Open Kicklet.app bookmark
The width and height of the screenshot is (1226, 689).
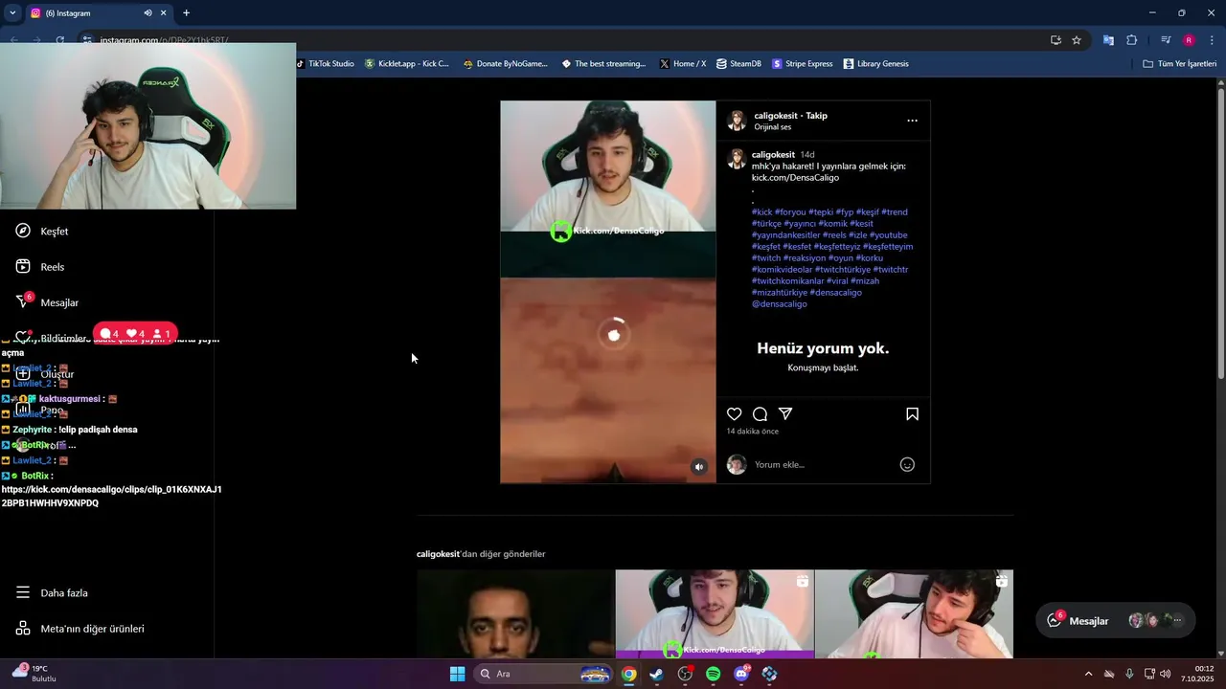(x=407, y=64)
